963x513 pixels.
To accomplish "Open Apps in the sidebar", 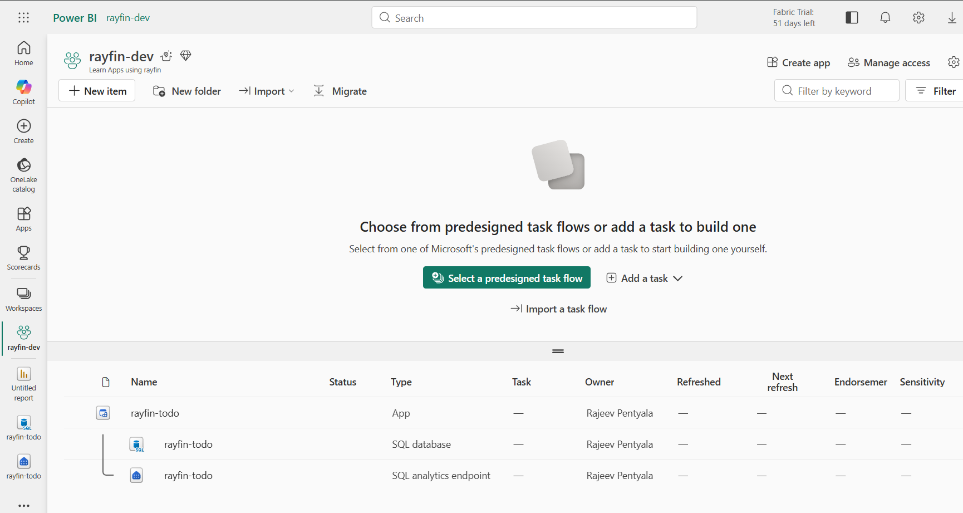I will click(23, 219).
